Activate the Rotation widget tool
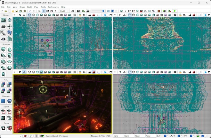The image size is (211, 138). pyautogui.click(x=48, y=11)
